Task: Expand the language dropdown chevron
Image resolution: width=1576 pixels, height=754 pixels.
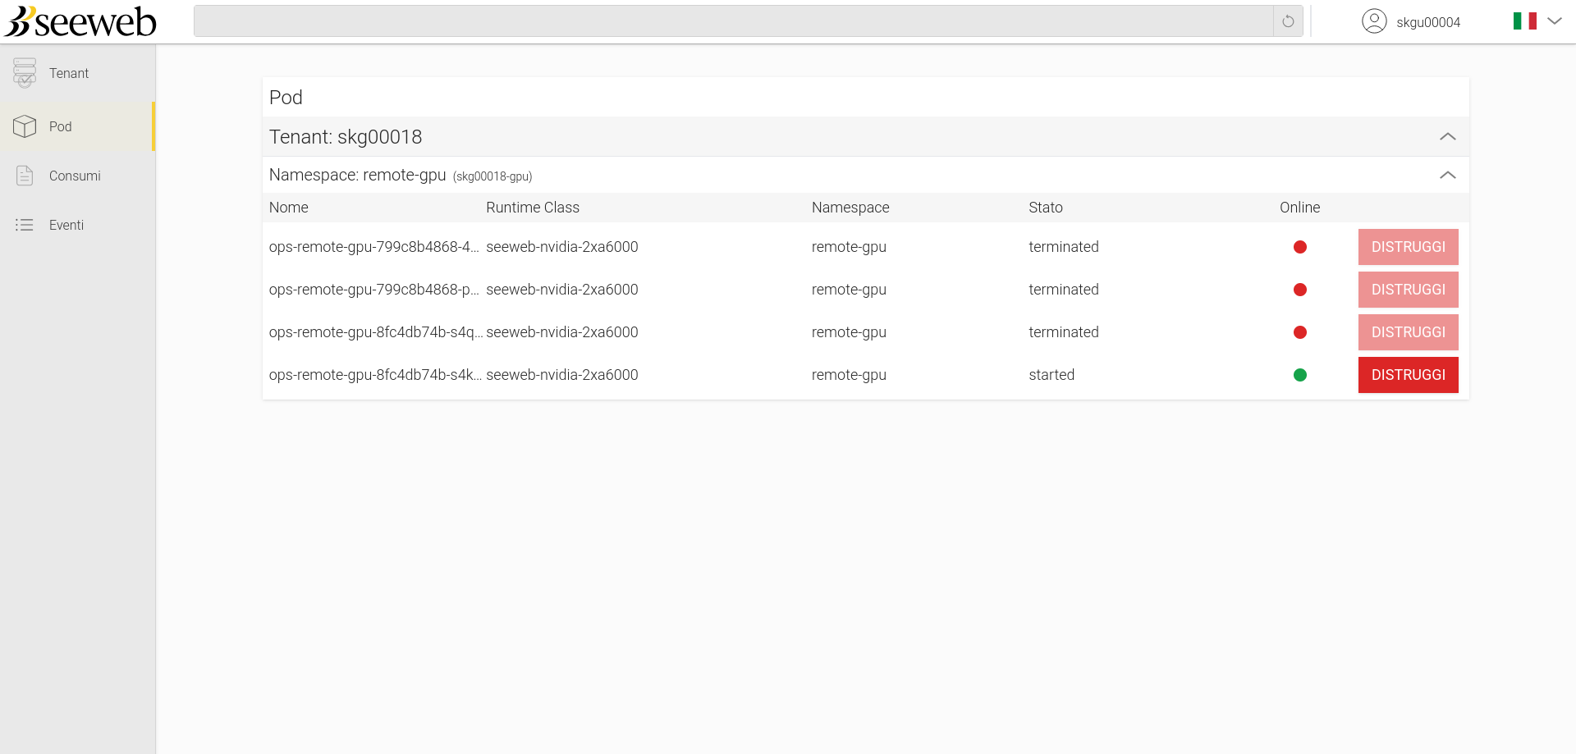Action: [1555, 21]
